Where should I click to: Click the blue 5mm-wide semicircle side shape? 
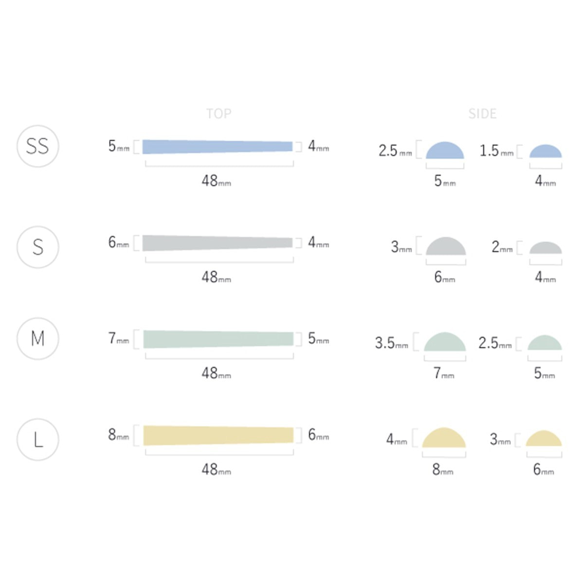(445, 151)
